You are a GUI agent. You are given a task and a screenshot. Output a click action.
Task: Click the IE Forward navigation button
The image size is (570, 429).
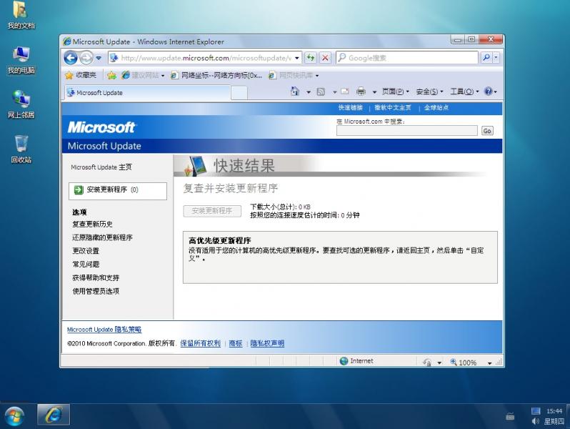coord(86,58)
